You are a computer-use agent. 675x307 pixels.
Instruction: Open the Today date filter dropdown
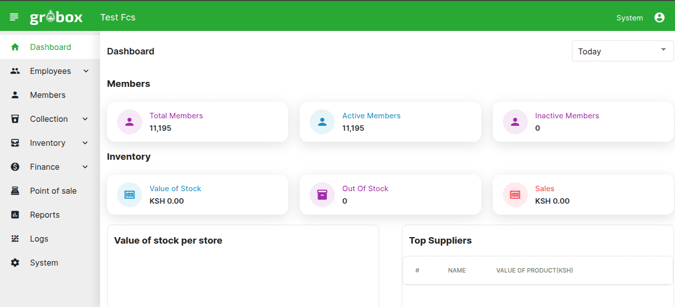tap(622, 50)
